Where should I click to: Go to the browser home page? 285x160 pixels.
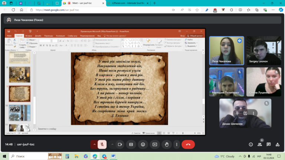tap(22, 10)
